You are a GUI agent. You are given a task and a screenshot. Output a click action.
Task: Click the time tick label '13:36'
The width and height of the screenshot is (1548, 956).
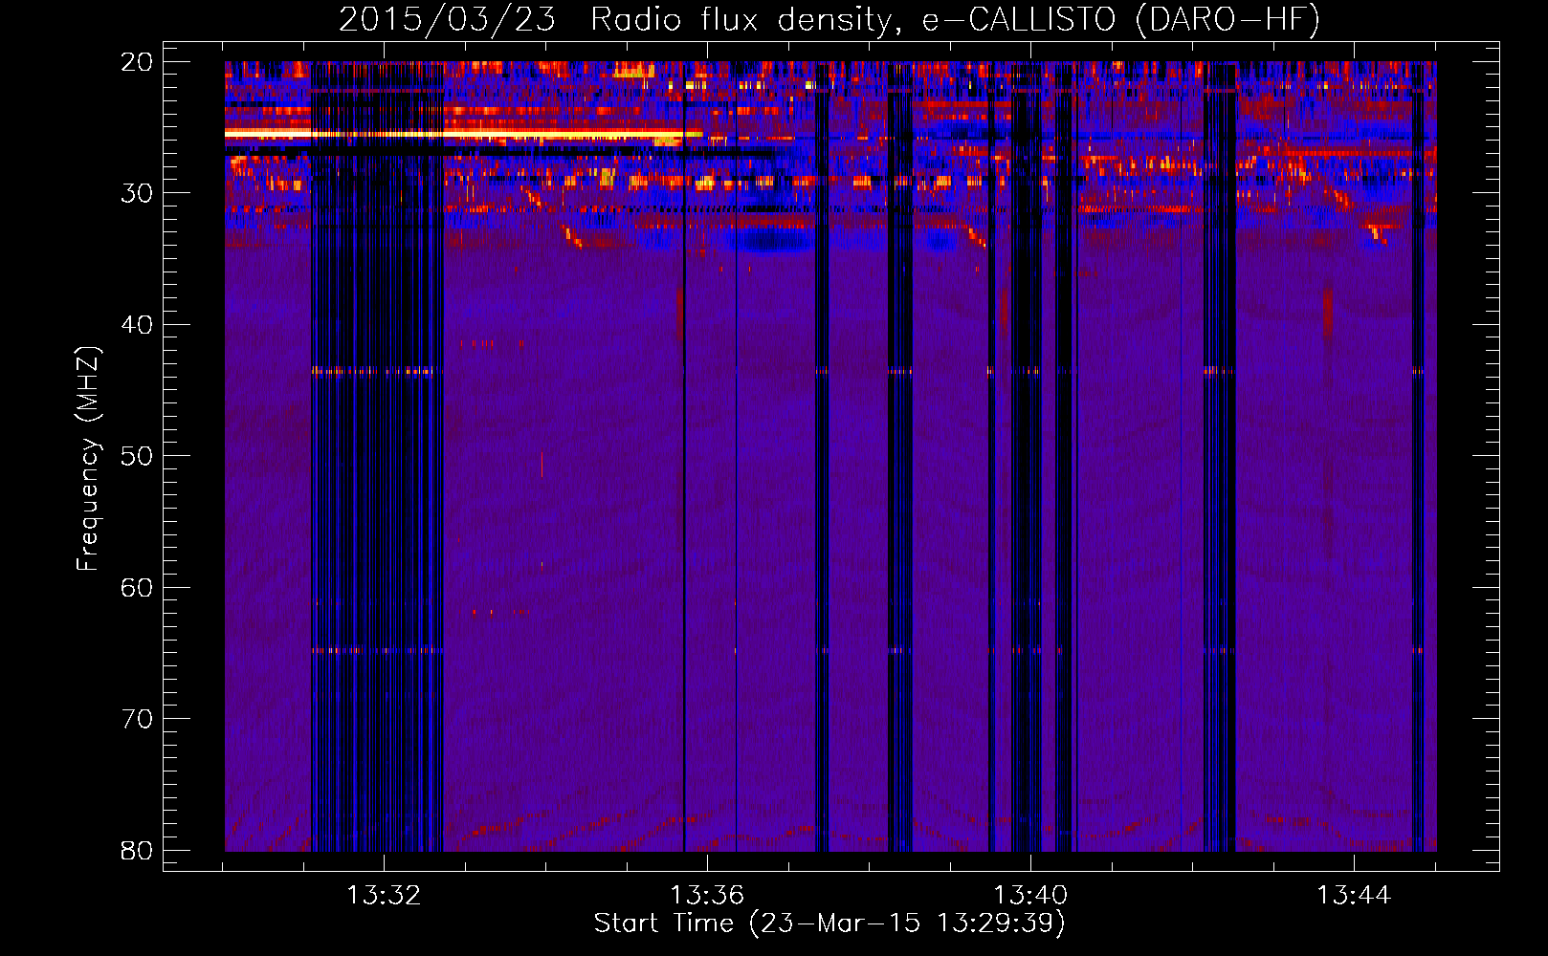(x=707, y=896)
